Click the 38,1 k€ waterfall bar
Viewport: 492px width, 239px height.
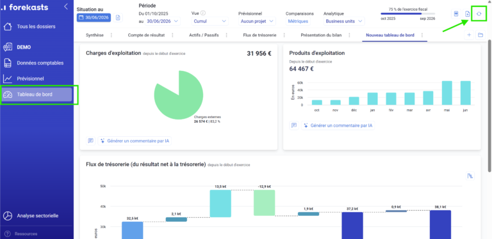[440, 224]
